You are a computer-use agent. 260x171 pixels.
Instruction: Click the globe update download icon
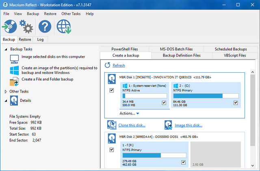pyautogui.click(x=64, y=27)
